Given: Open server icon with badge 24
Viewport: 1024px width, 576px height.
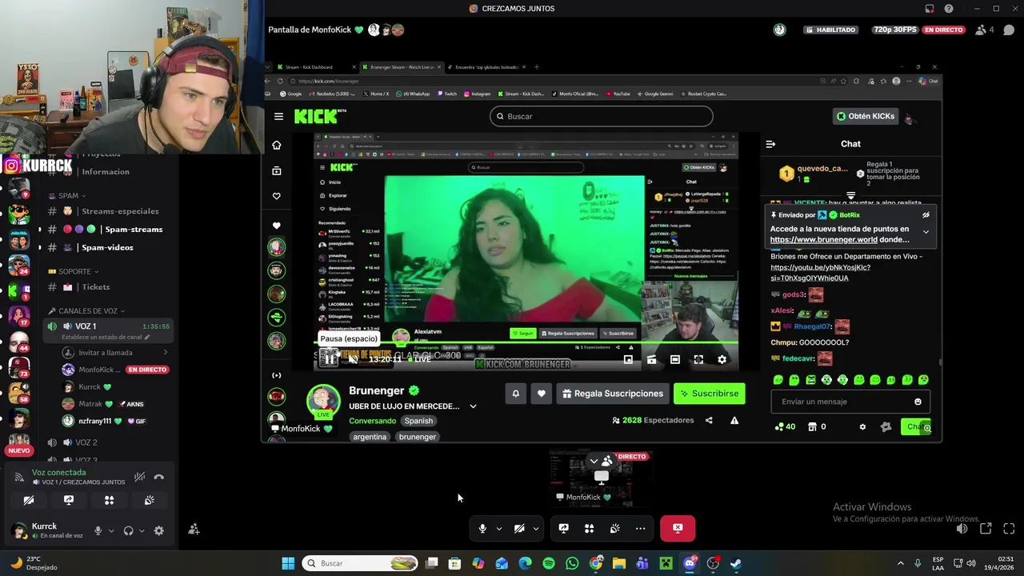Looking at the screenshot, I should (x=18, y=264).
